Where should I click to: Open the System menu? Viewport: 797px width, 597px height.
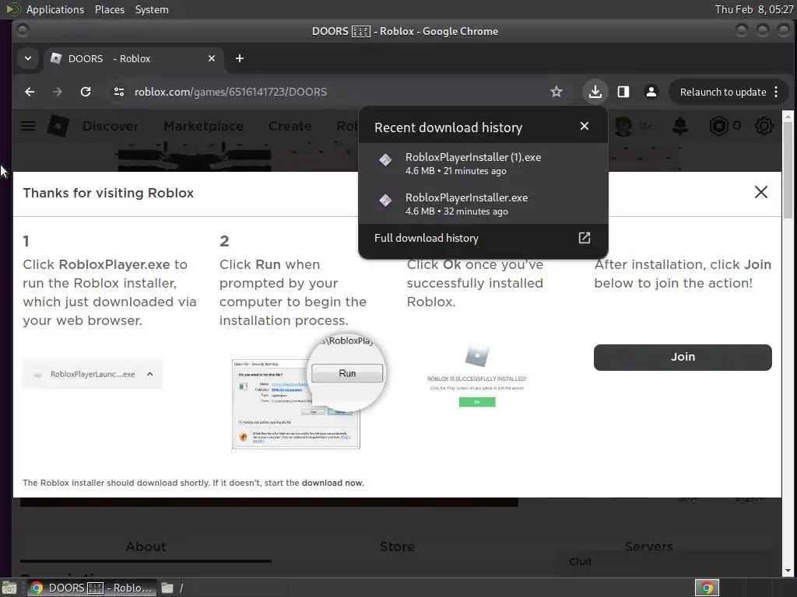coord(152,9)
